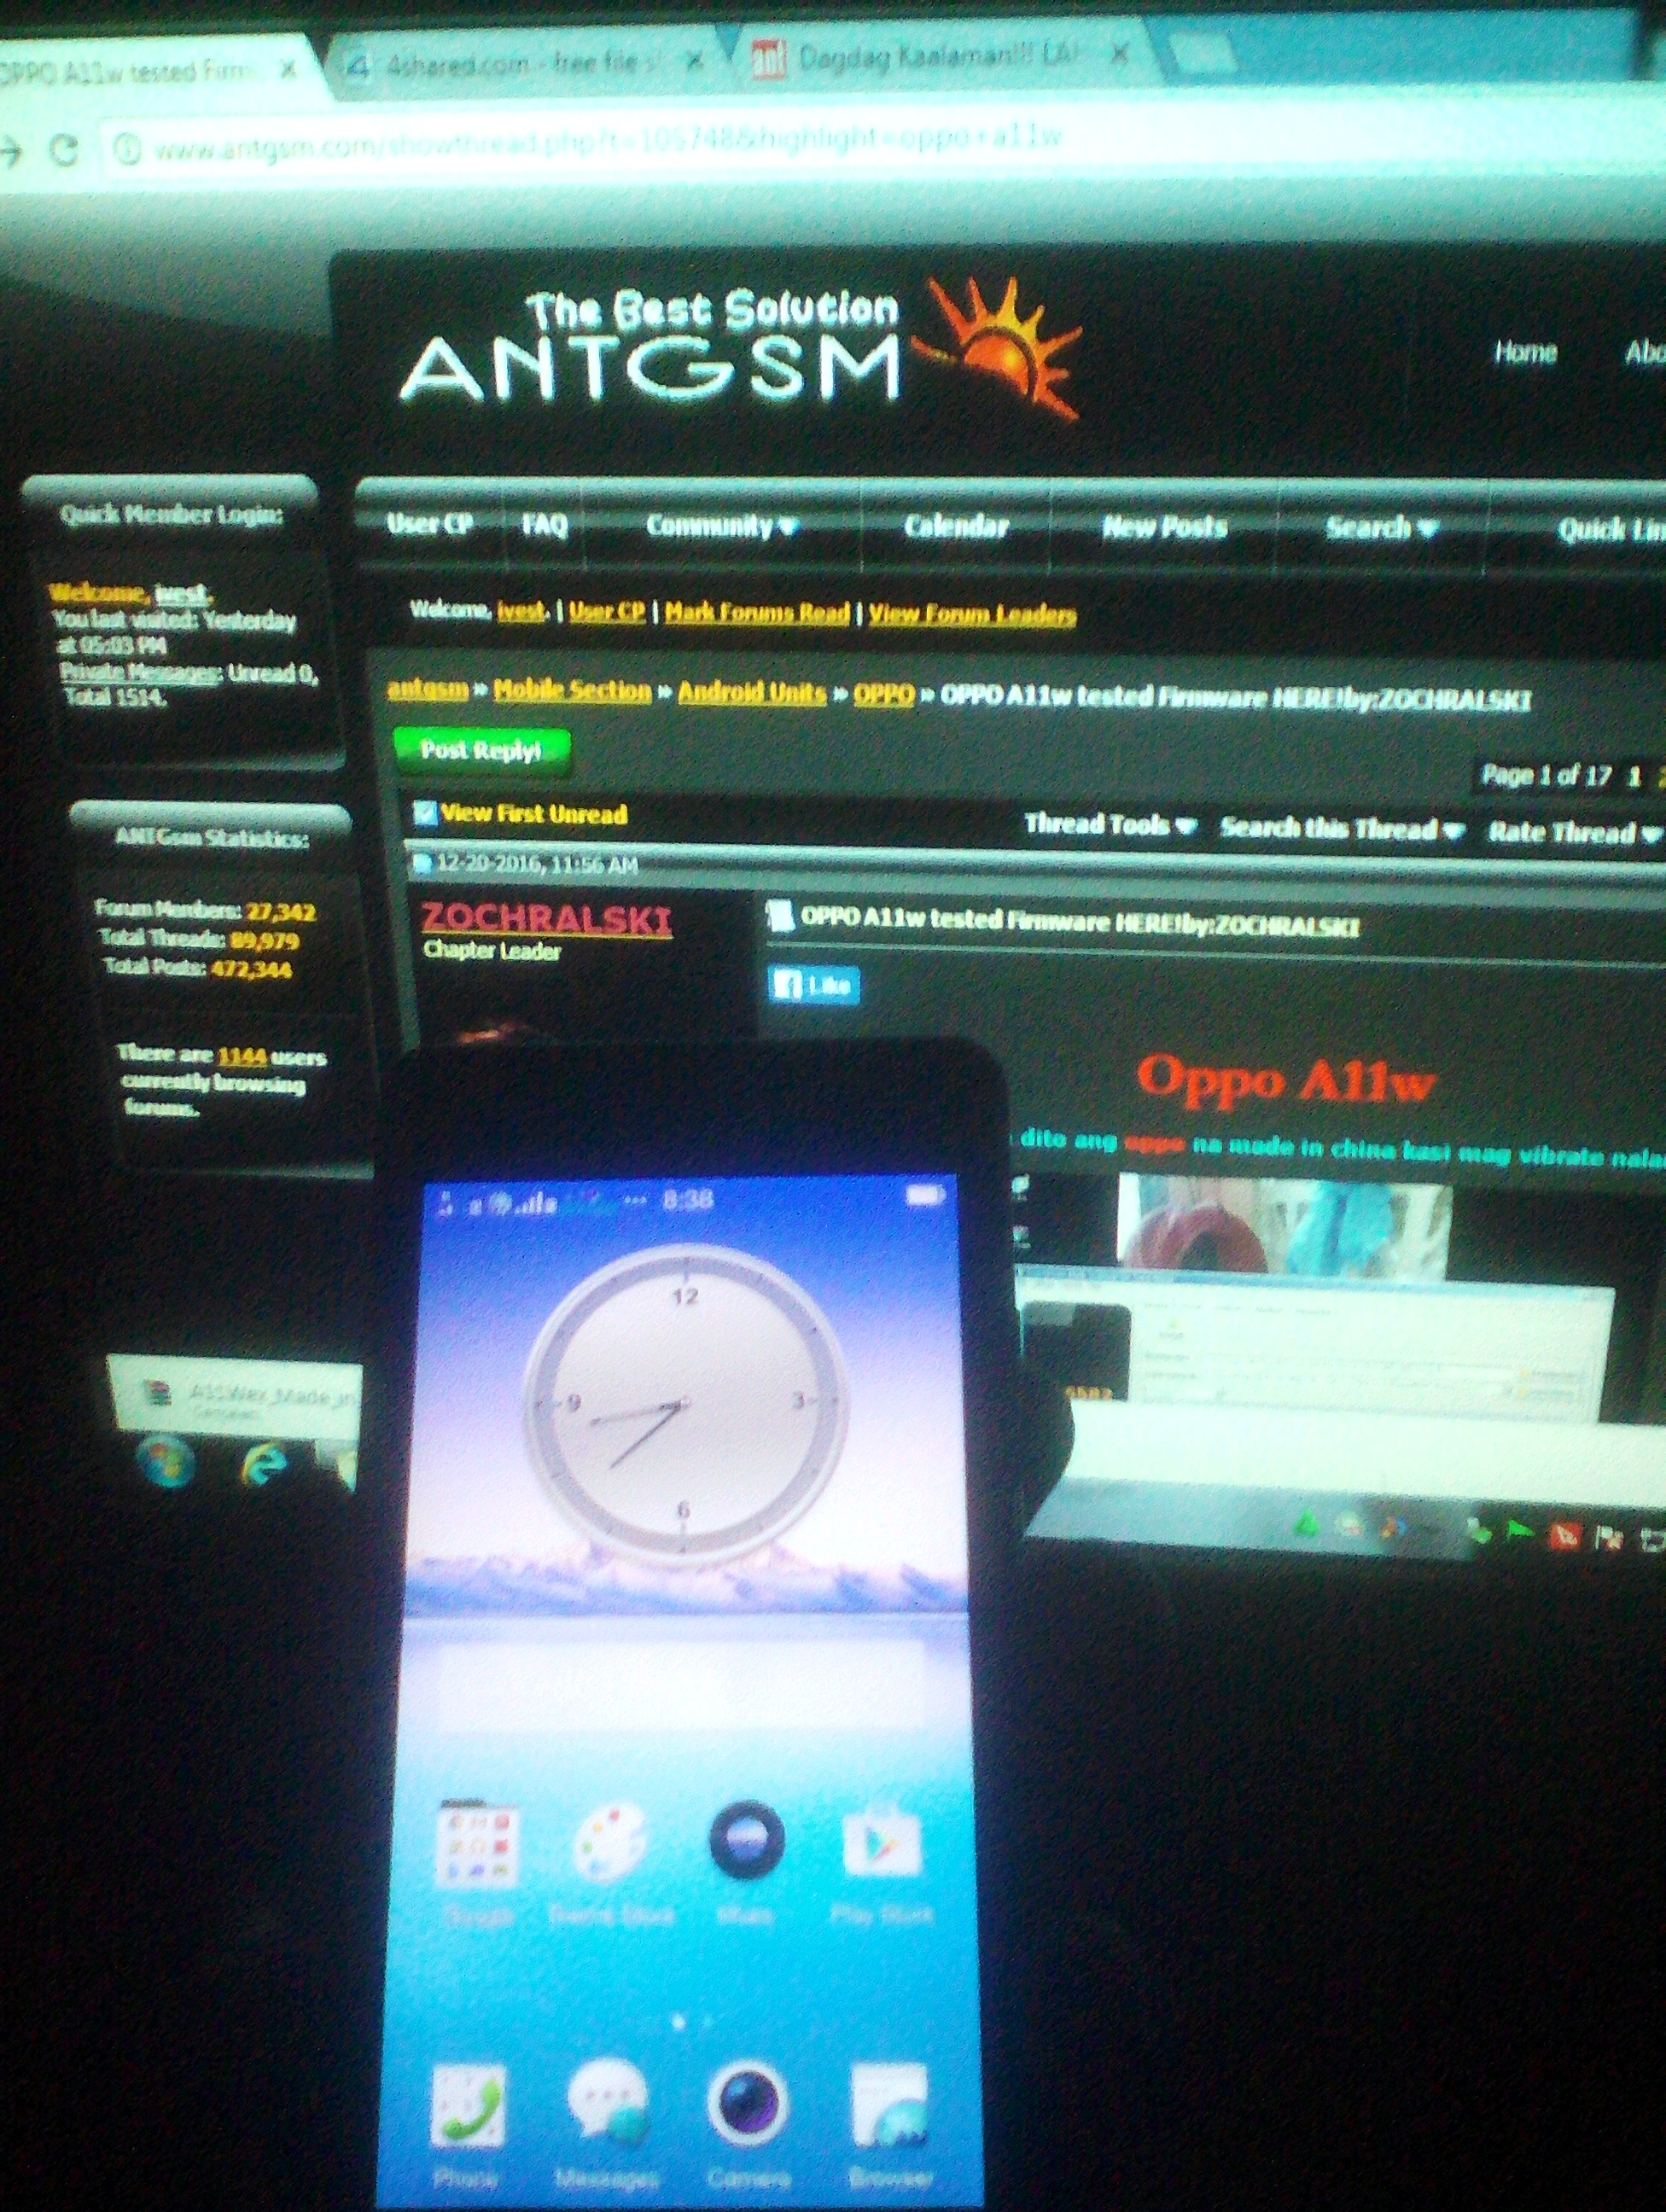This screenshot has height=2212, width=1666.
Task: Click the post document icon beside thread title
Action: [x=780, y=916]
